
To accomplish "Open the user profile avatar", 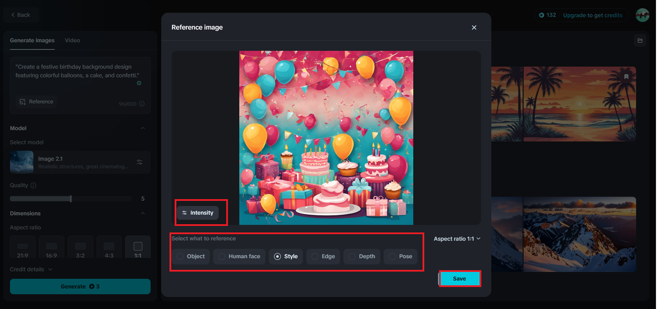I will pyautogui.click(x=643, y=15).
